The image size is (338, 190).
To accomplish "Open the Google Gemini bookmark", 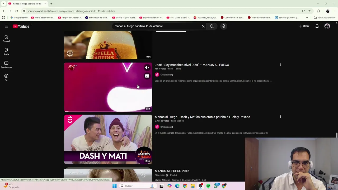I will pyautogui.click(x=19, y=18).
